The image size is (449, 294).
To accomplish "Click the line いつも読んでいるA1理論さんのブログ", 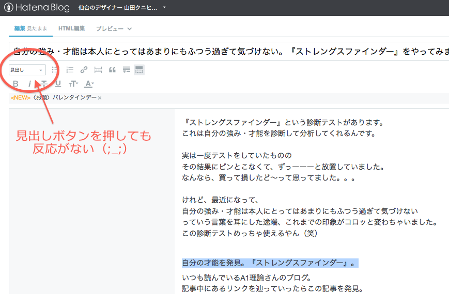I will (246, 277).
